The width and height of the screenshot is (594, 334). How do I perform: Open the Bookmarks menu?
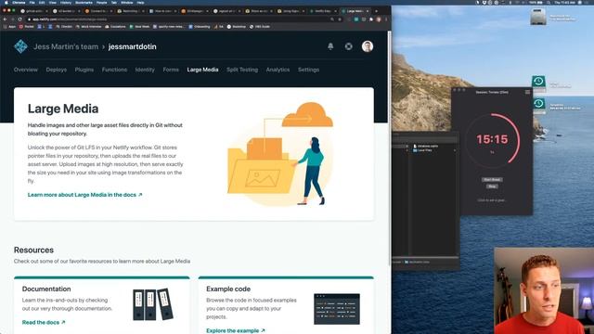tap(84, 2)
